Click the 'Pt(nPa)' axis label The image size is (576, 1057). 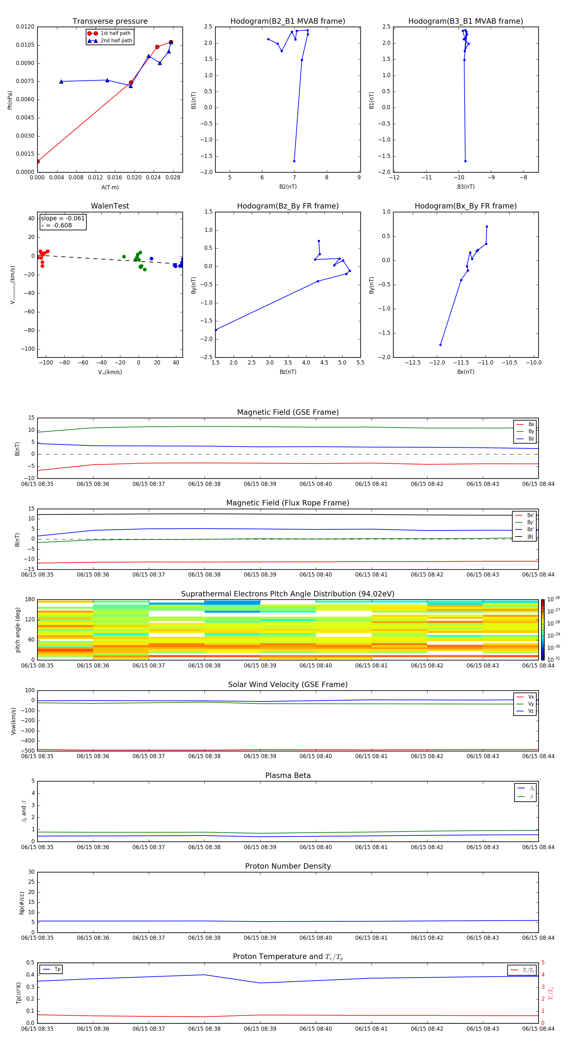10,100
